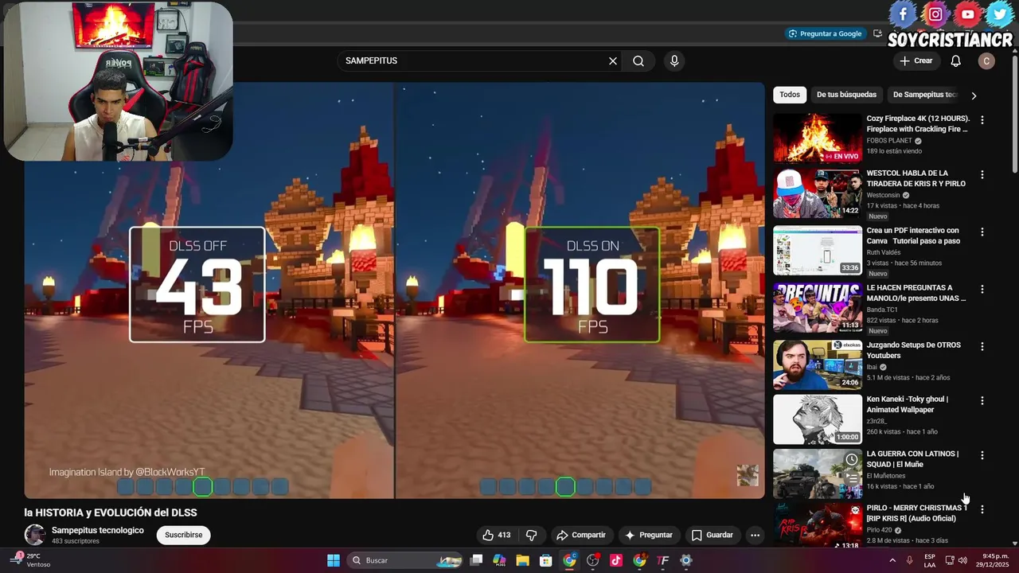Like the video with 413 likes
The height and width of the screenshot is (573, 1019).
(x=496, y=535)
